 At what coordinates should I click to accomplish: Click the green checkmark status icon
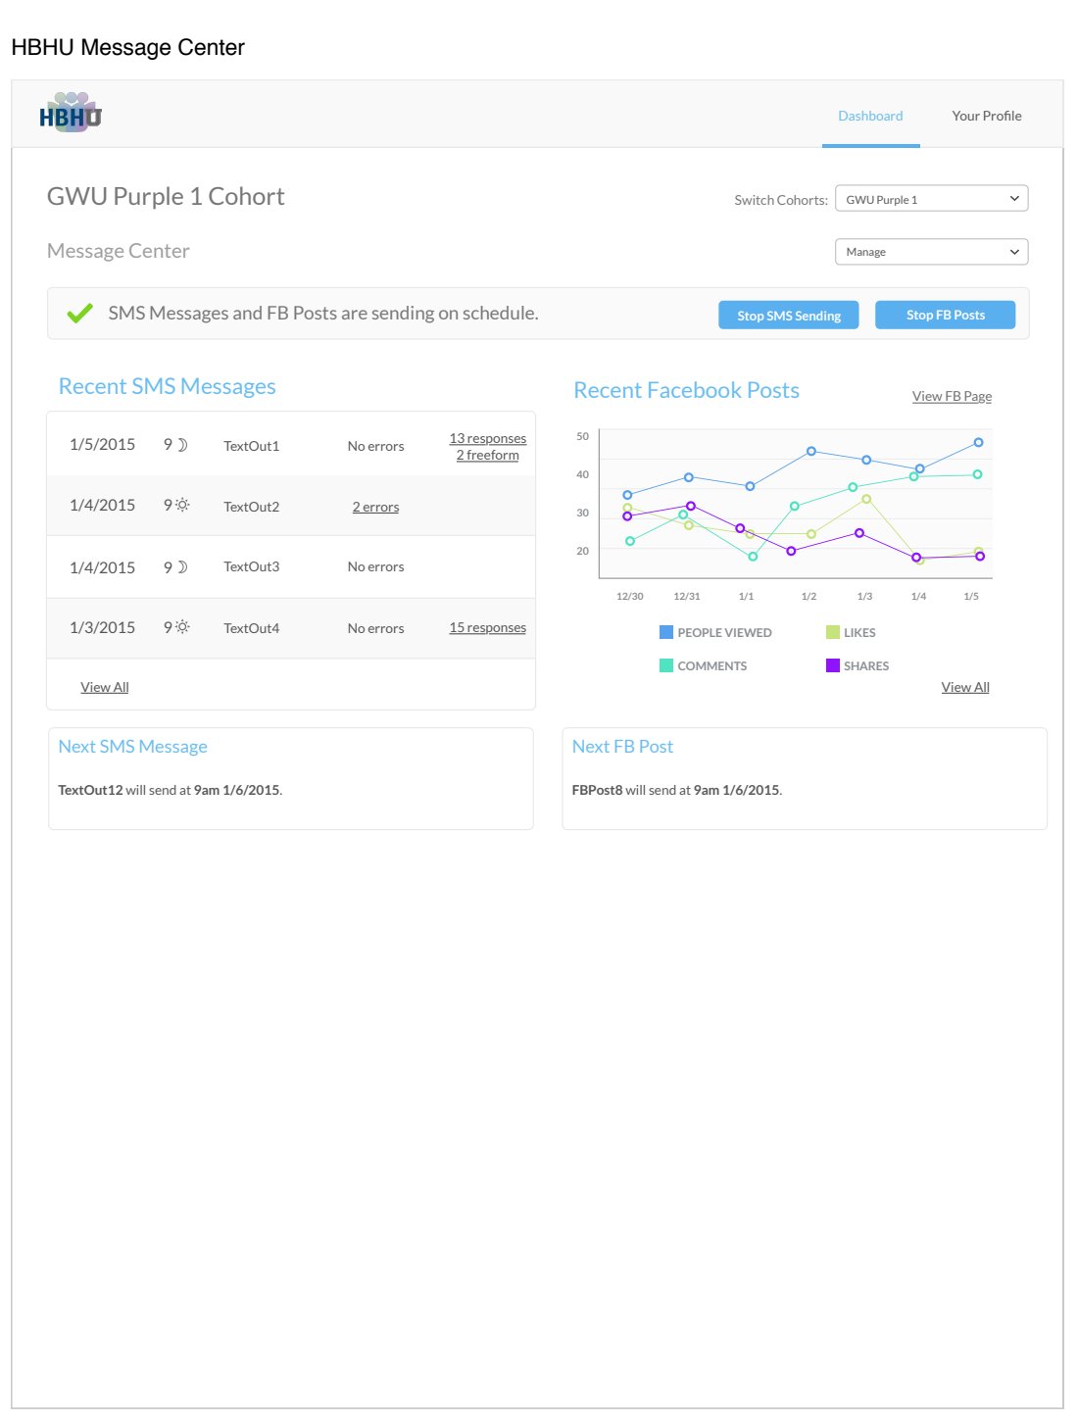(79, 314)
